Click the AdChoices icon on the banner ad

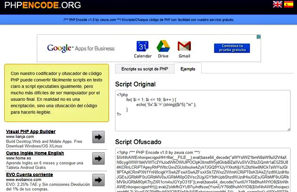[258, 37]
